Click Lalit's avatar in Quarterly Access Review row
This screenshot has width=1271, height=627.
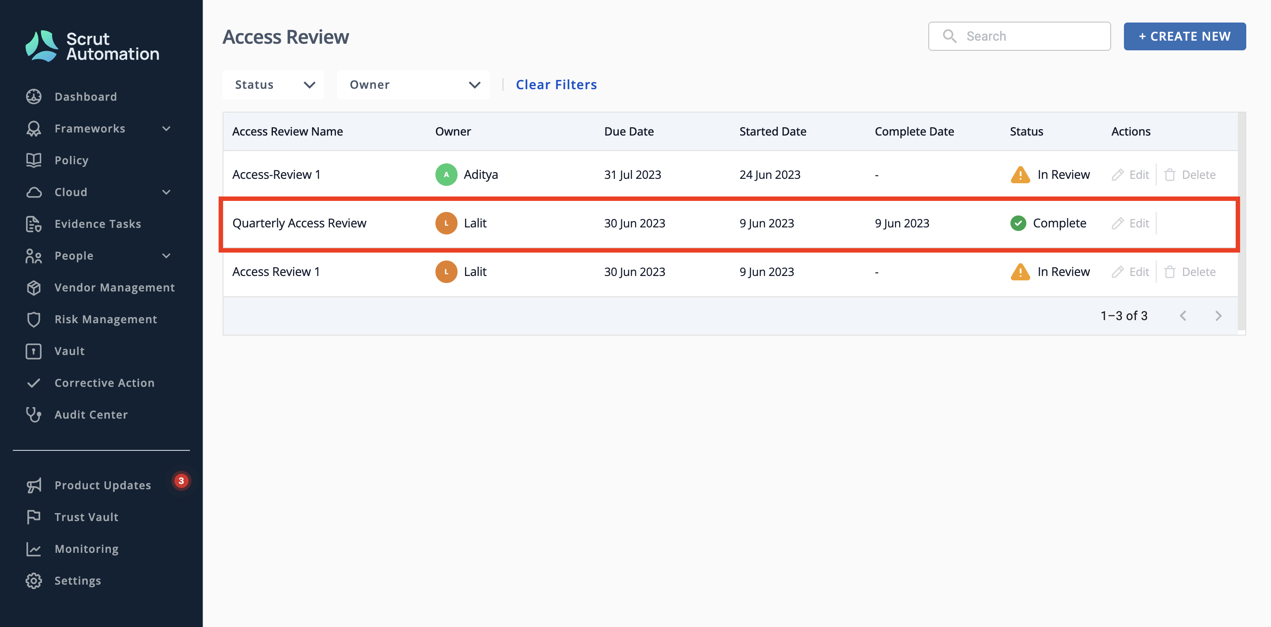tap(446, 223)
